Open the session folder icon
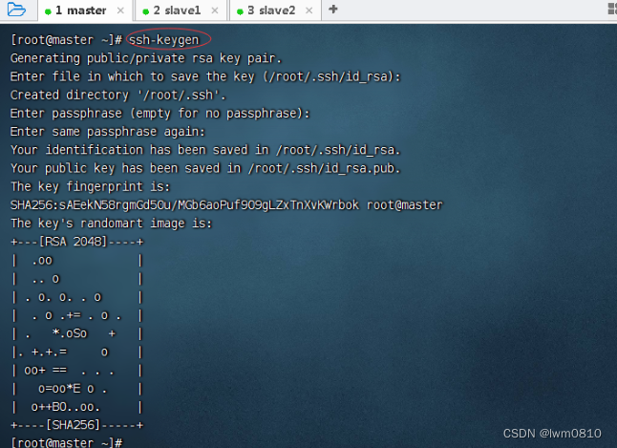 pyautogui.click(x=16, y=9)
